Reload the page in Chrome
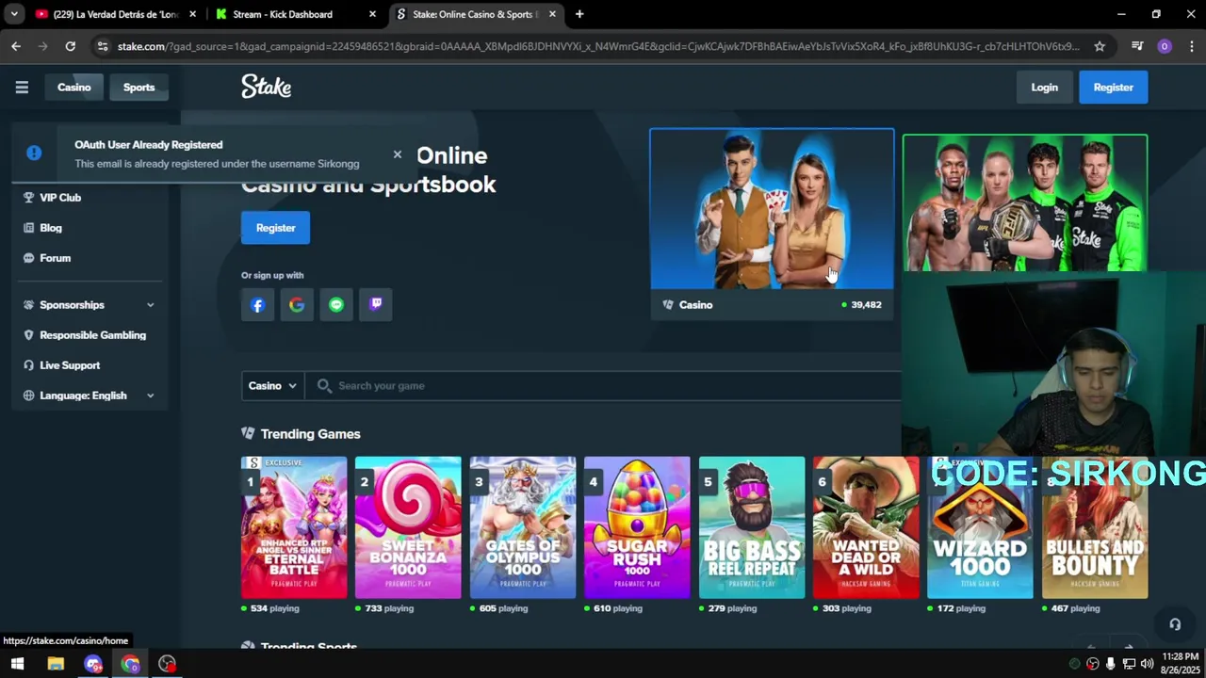The width and height of the screenshot is (1206, 678). tap(70, 46)
